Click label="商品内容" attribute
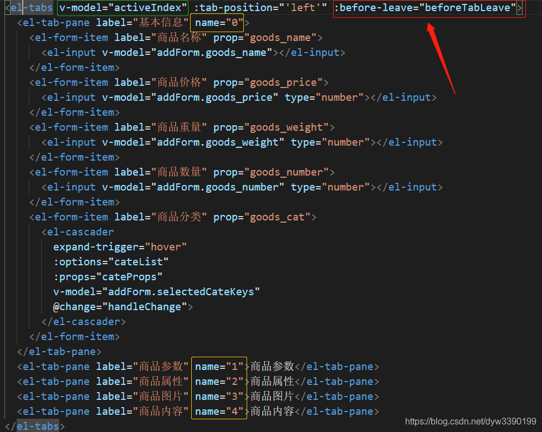Screen dimensions: 542x432 142,412
